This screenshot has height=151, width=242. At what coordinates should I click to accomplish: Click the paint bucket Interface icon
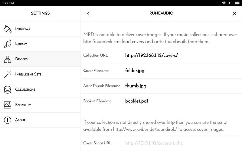tap(8, 29)
